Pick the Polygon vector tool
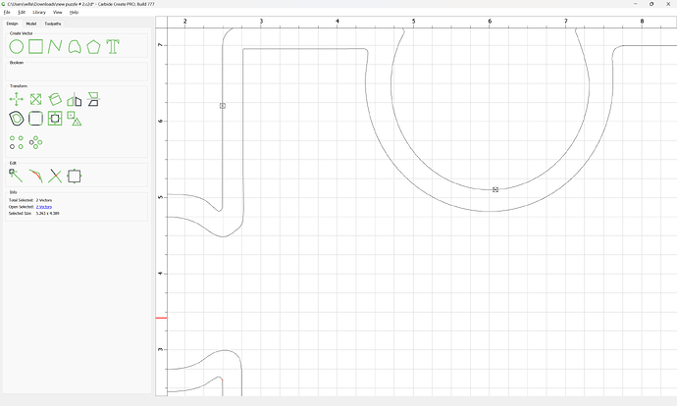This screenshot has width=677, height=406. (x=93, y=46)
